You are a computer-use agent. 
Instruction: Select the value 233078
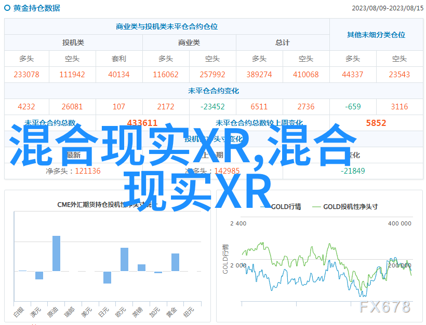[x=26, y=75]
